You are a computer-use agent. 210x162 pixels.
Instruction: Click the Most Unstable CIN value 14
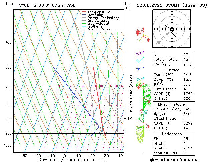[186, 128]
